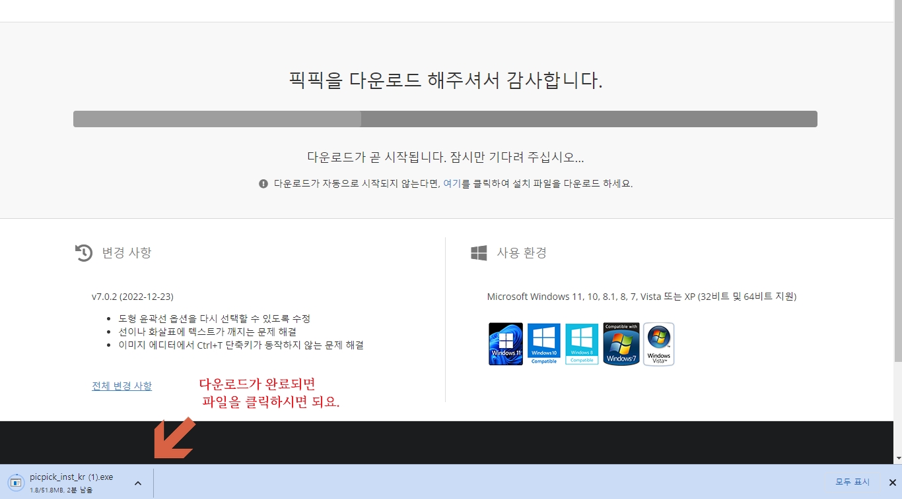Click the Windows logo beside 사용 환경
The height and width of the screenshot is (499, 902).
tap(479, 252)
